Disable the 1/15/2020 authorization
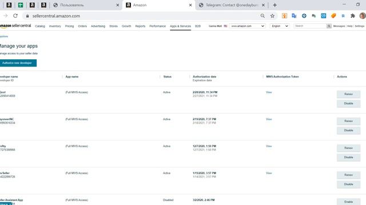Viewport: 366px width, 205px height. point(348,184)
